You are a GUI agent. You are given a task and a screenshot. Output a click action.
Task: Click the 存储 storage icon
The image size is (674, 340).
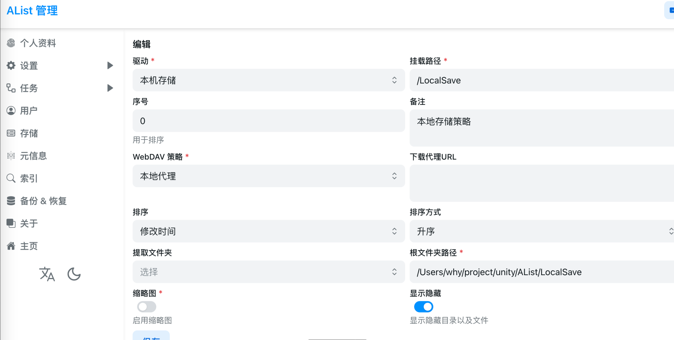[x=11, y=133]
